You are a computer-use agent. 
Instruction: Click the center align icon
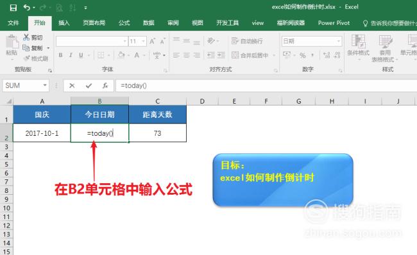click(x=187, y=55)
